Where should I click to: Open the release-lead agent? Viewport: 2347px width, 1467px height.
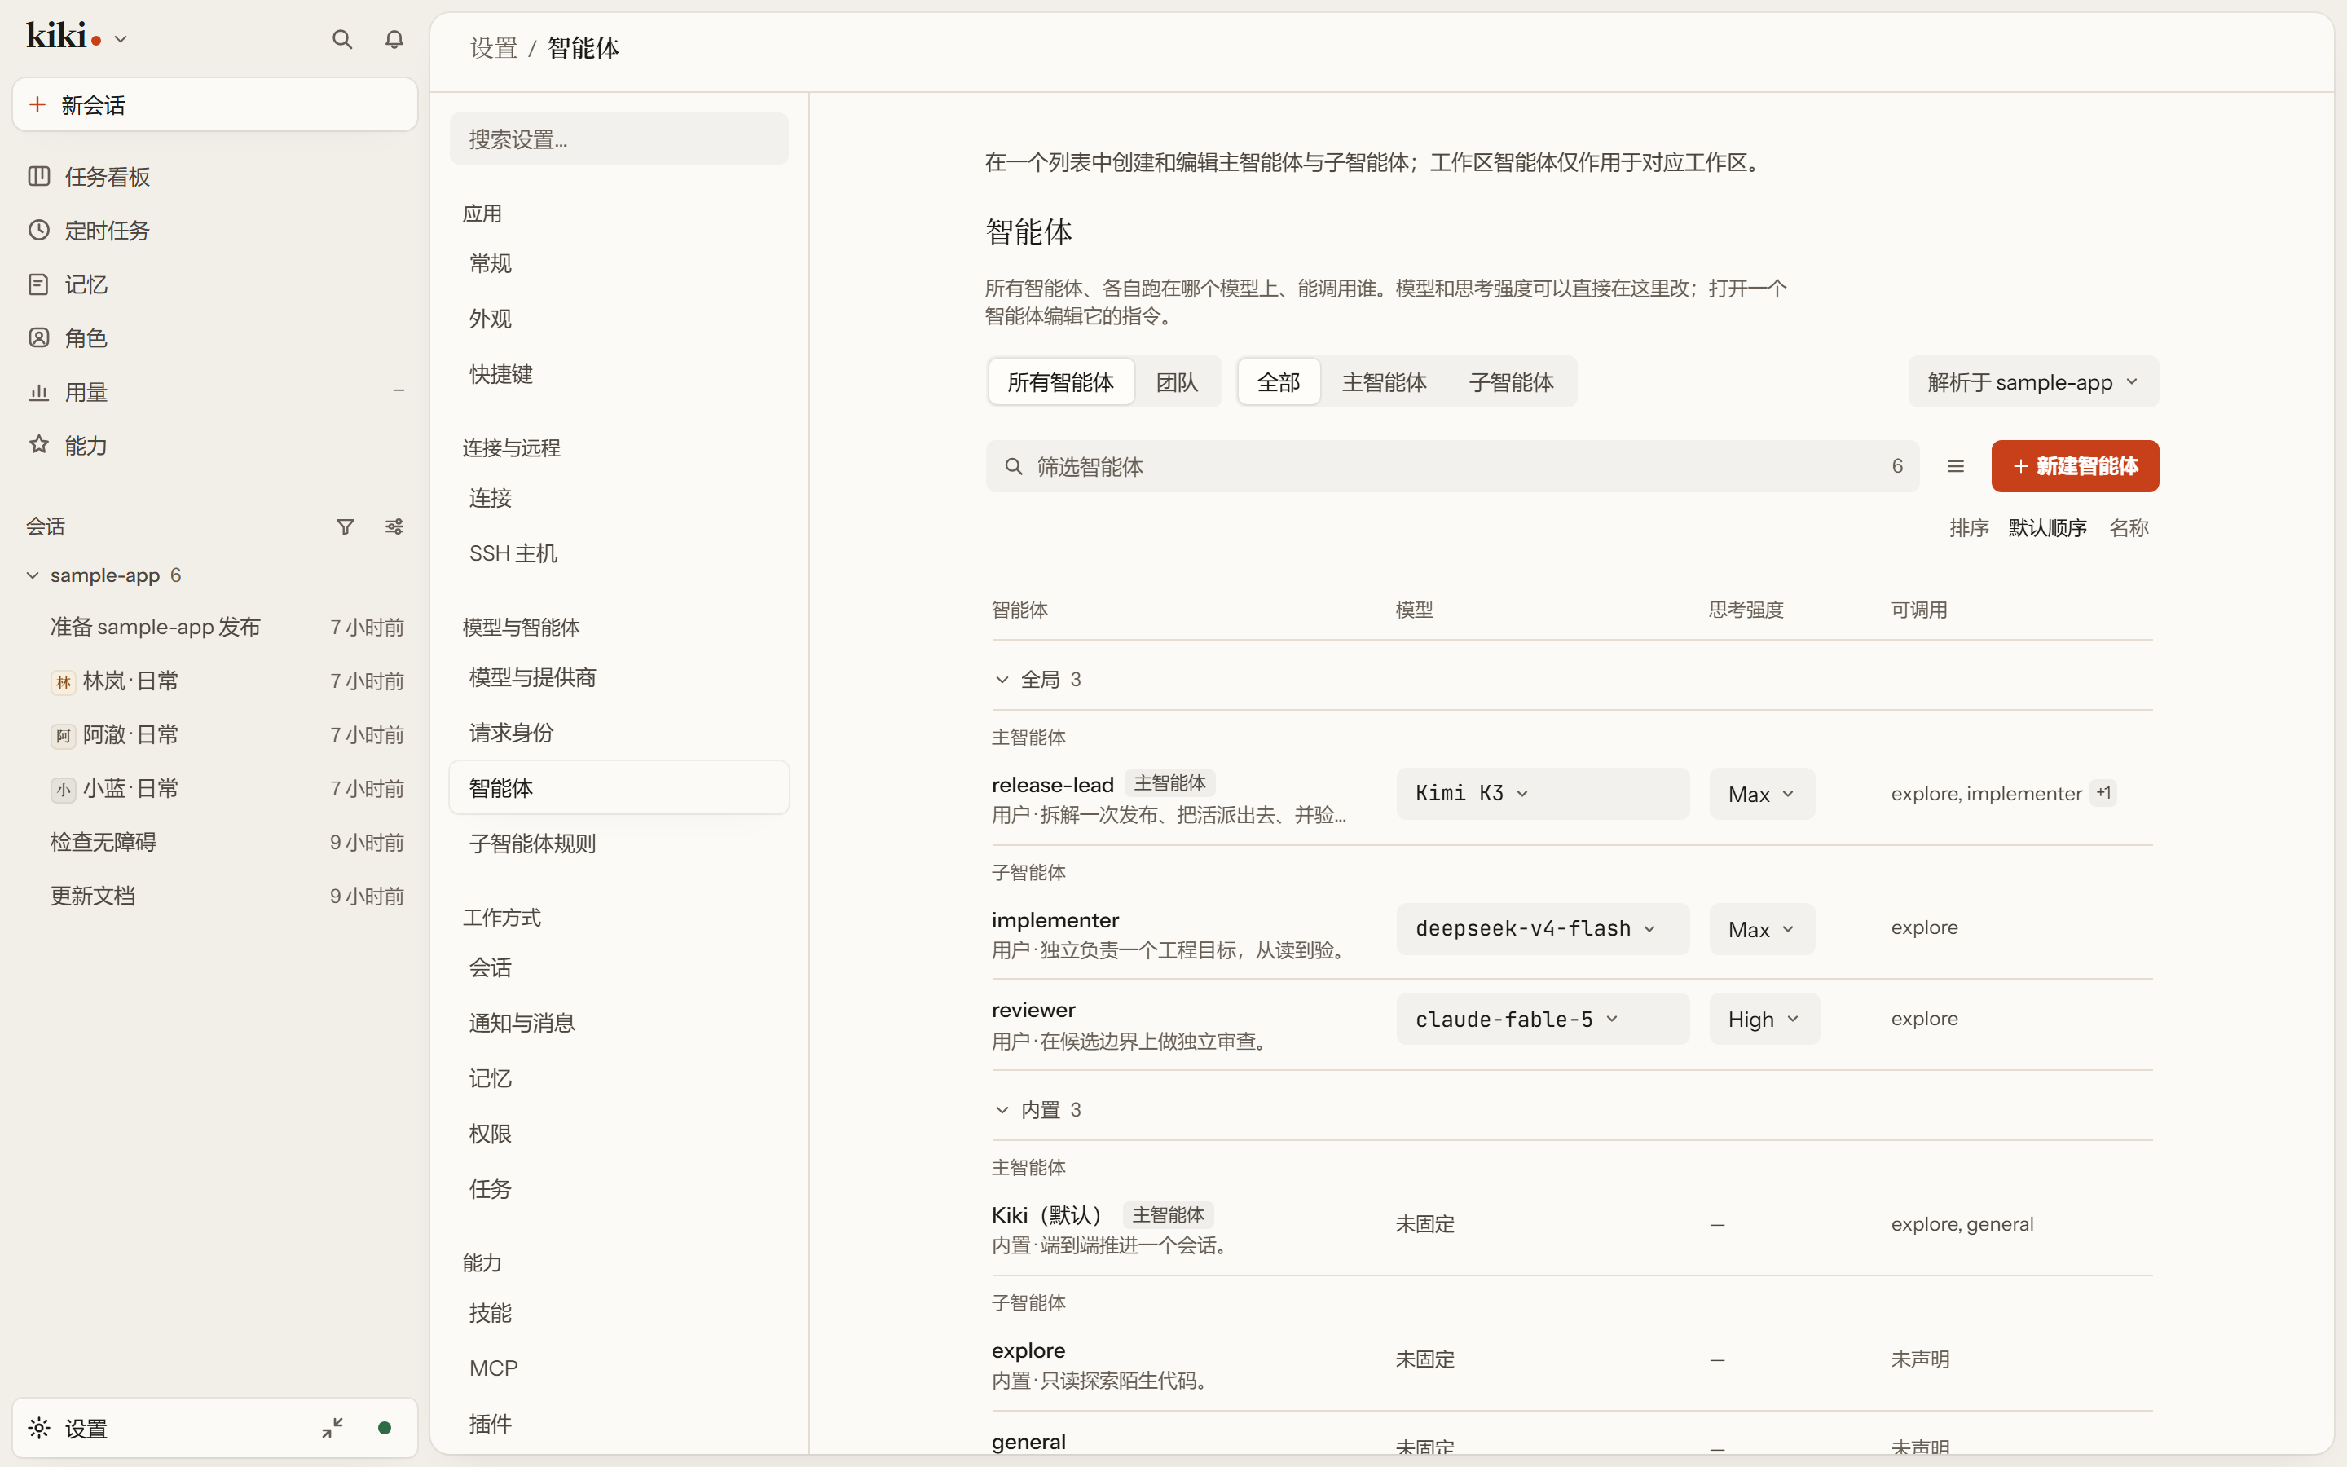[1052, 784]
